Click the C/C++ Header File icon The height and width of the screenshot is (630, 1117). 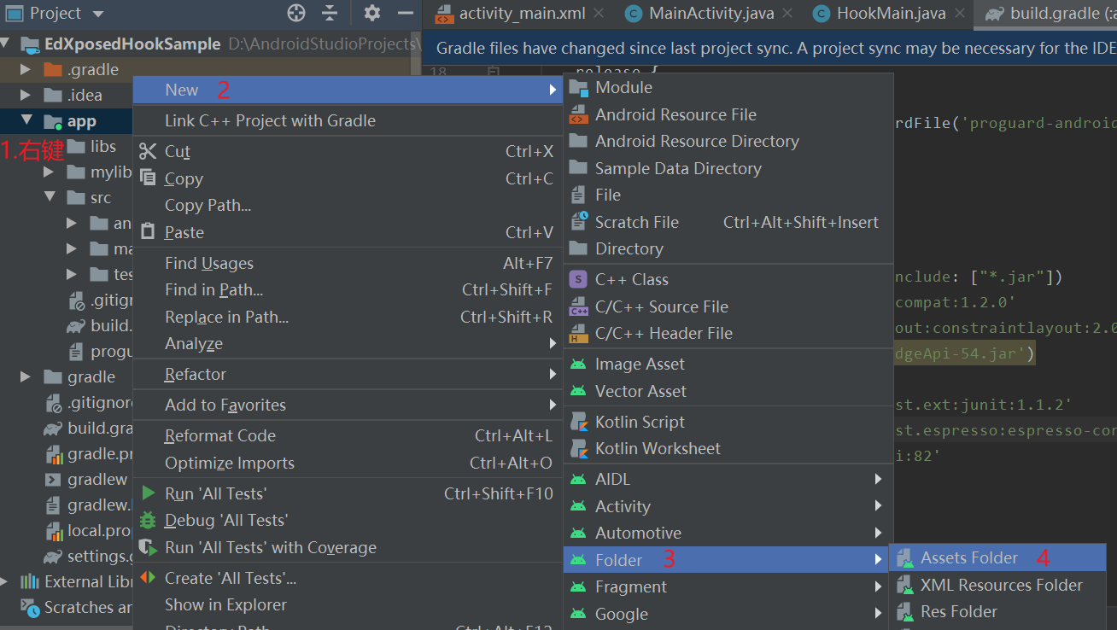[579, 333]
